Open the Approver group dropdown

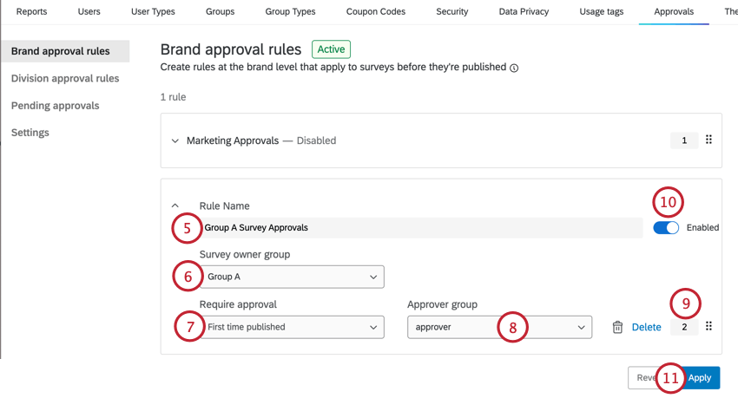(x=498, y=327)
